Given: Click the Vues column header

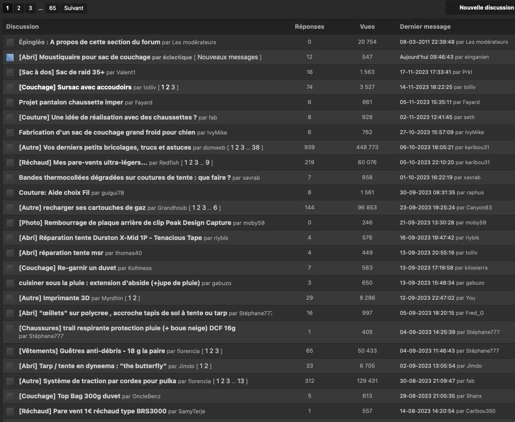Looking at the screenshot, I should [367, 26].
